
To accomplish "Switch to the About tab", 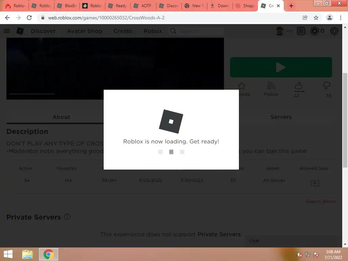I will (61, 117).
